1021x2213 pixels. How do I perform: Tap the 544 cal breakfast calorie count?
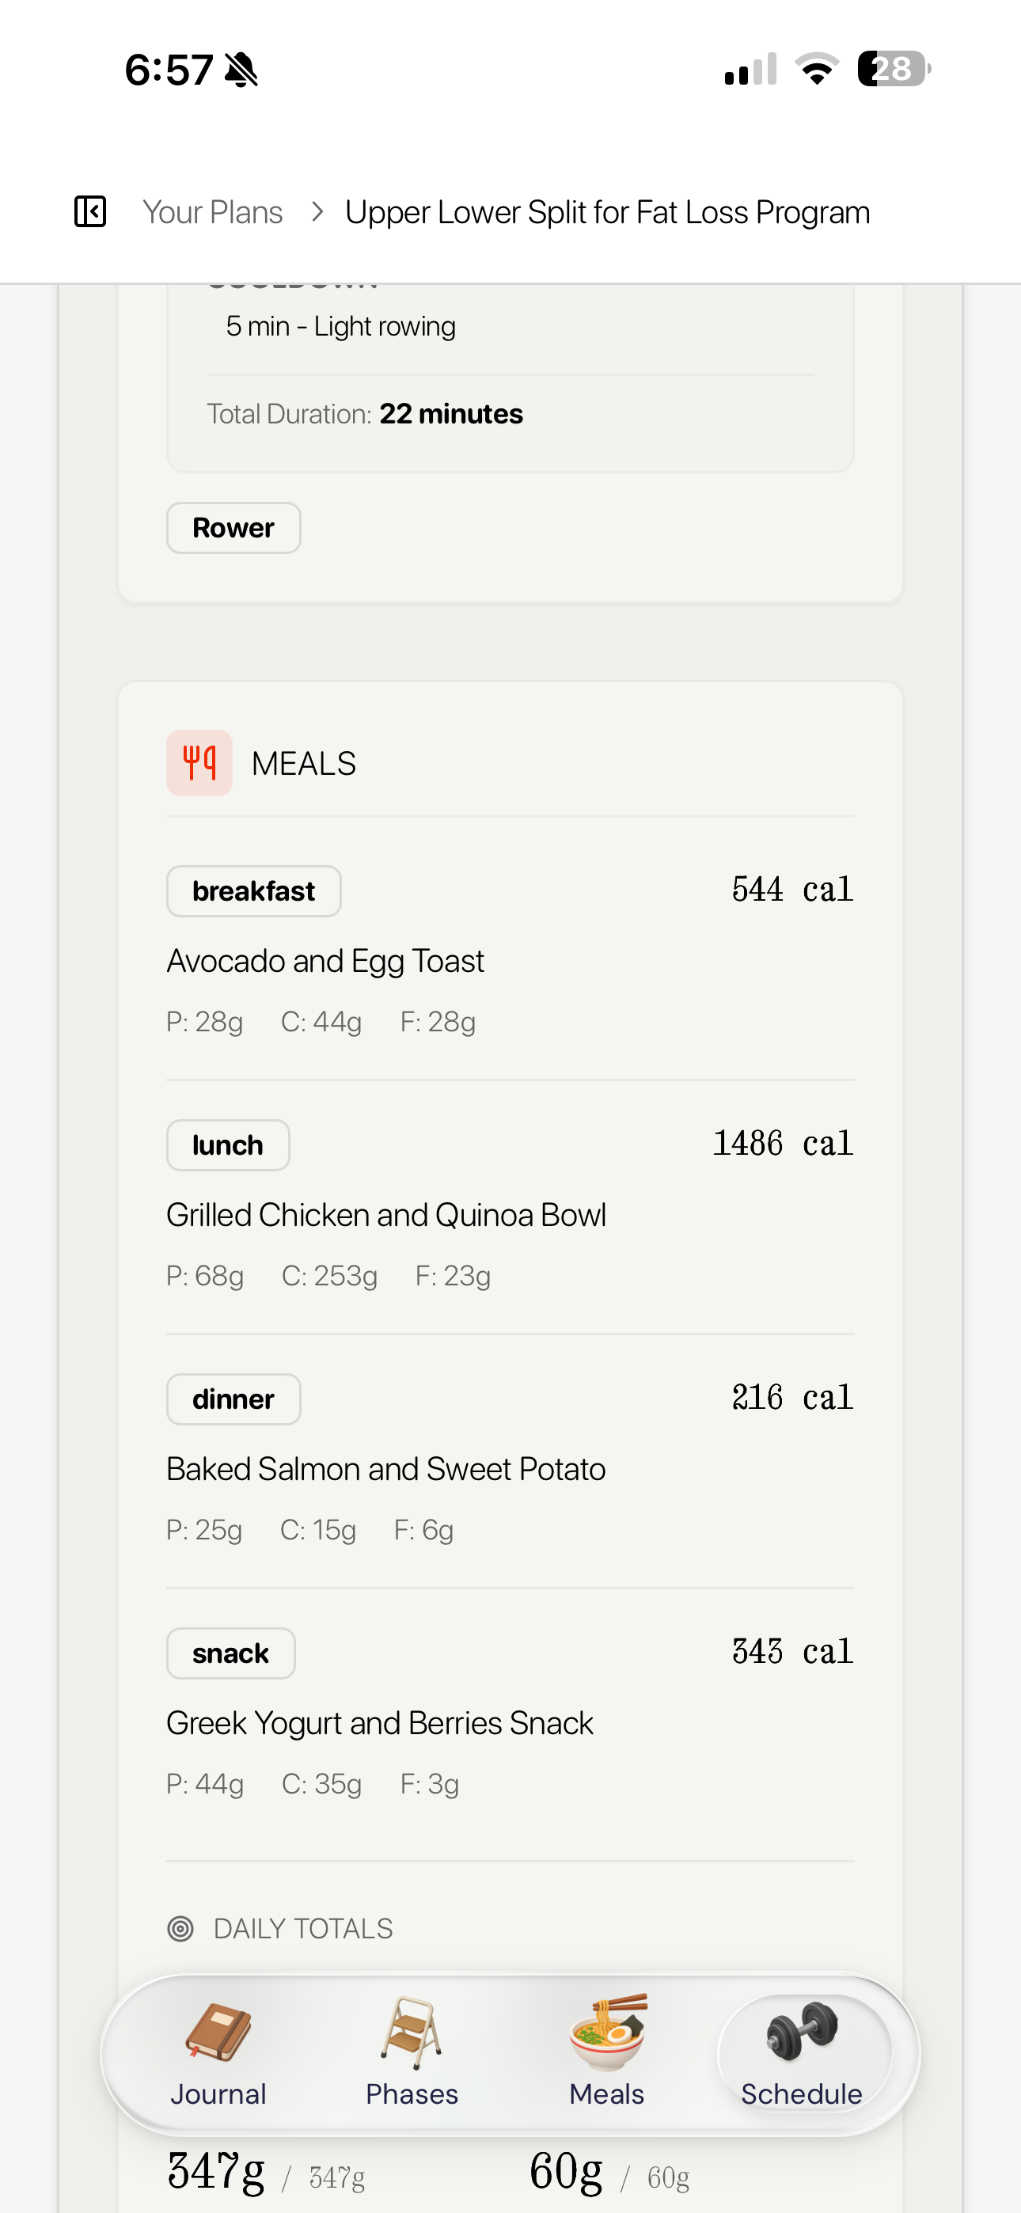pos(791,889)
